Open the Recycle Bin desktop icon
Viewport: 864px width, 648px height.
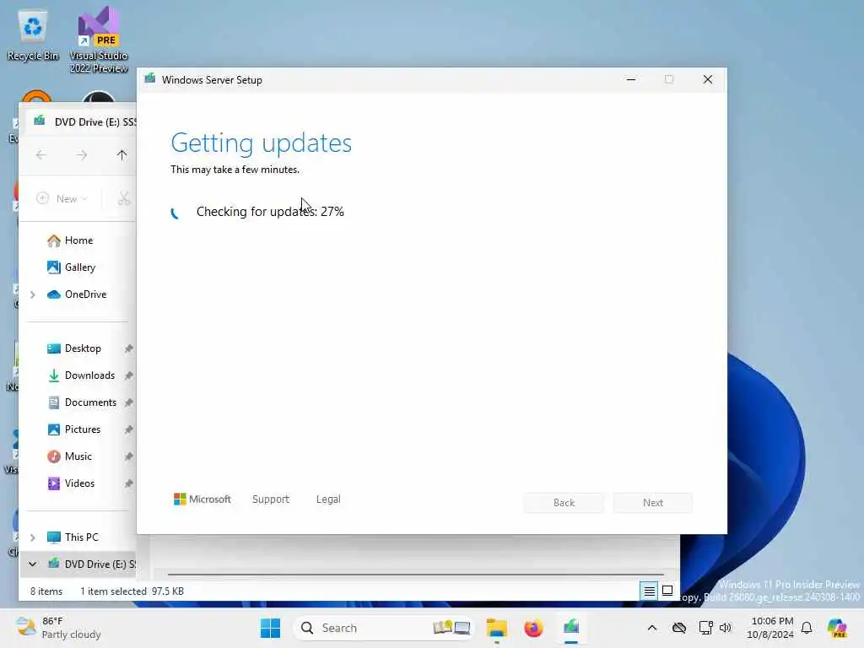[33, 35]
